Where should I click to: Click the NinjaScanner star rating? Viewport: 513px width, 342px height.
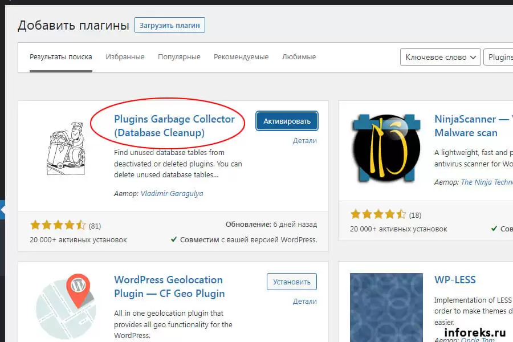(x=378, y=215)
